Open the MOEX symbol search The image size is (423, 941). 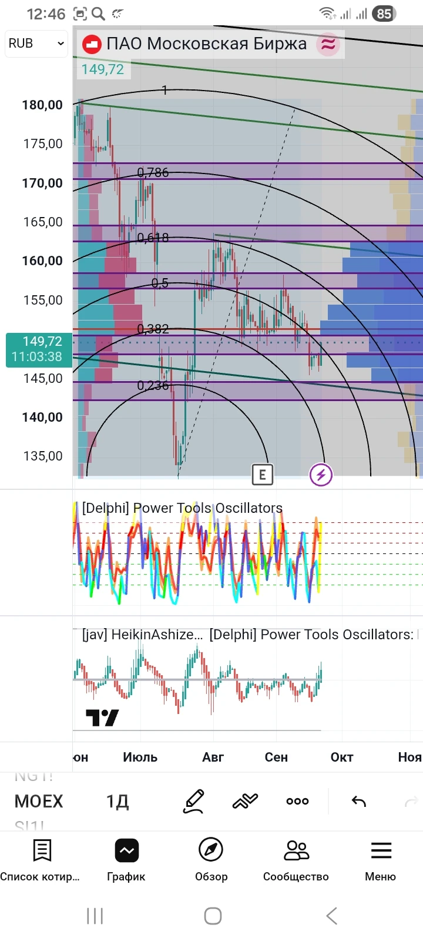click(39, 801)
